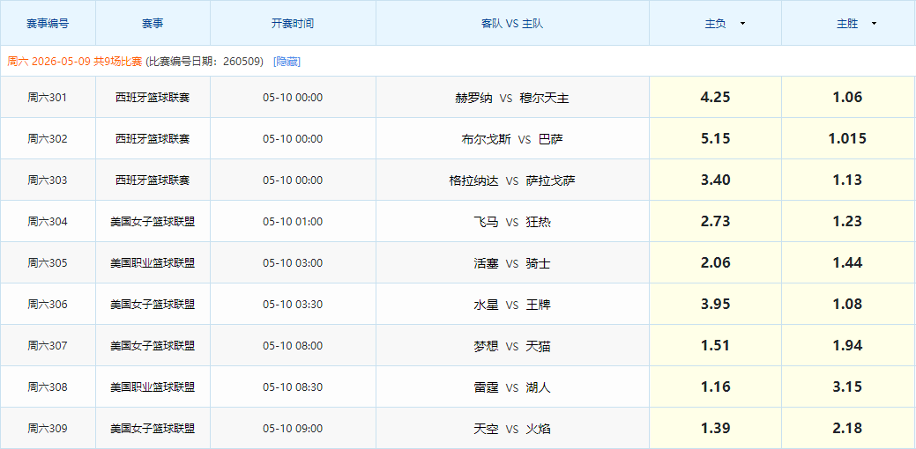Open the 主负 column dropdown arrow
Image resolution: width=916 pixels, height=449 pixels.
pyautogui.click(x=742, y=24)
